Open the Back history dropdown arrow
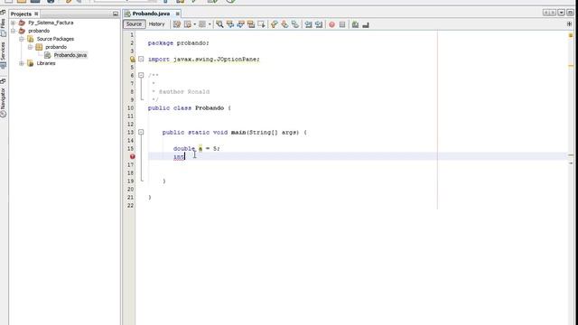578x325 pixels. (194, 24)
